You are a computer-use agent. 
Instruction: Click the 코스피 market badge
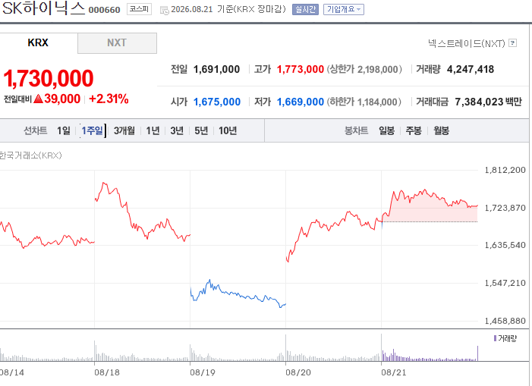click(139, 9)
